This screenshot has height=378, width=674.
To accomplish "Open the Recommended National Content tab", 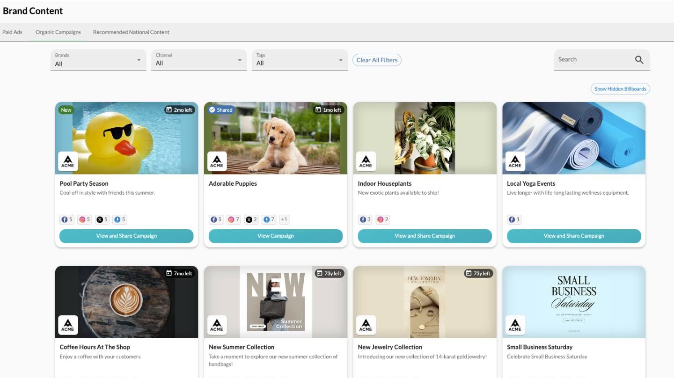I will [x=131, y=32].
